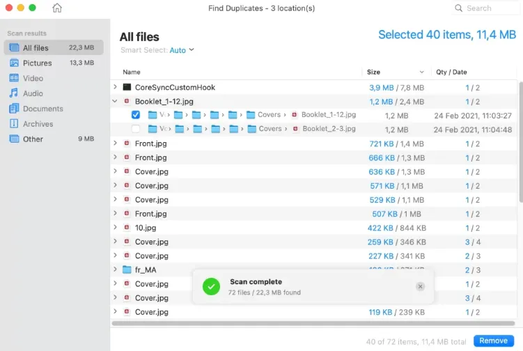Screen dimensions: 523x351
Task: Click the vertical scrollbar thumb
Action: click(x=521, y=142)
